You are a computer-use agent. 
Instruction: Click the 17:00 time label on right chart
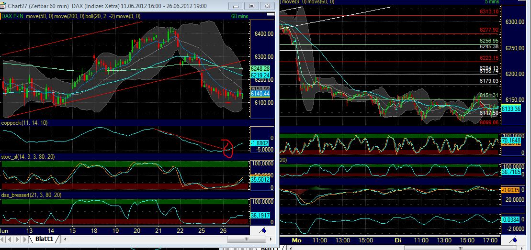pyautogui.click(x=490, y=240)
